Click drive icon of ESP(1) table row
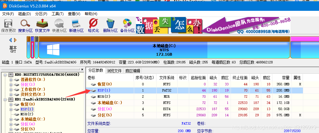Image resolution: width=319 pixels, height=133 pixels. (x=93, y=90)
